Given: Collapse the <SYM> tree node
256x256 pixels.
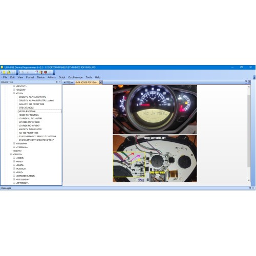Looking at the screenshot, I should (14, 93).
